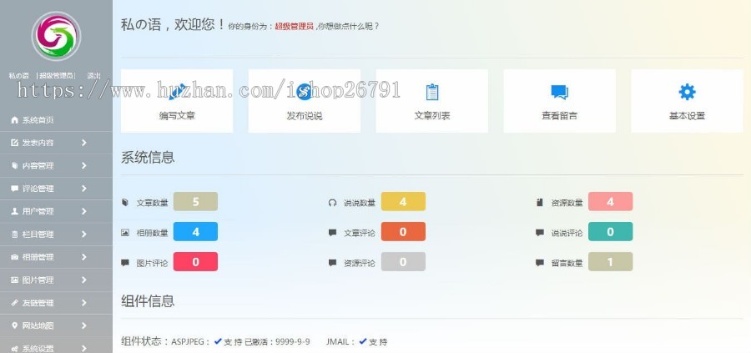This screenshot has height=353, width=751.
Task: Click the round icon on the 发布说说 card
Action: point(304,92)
